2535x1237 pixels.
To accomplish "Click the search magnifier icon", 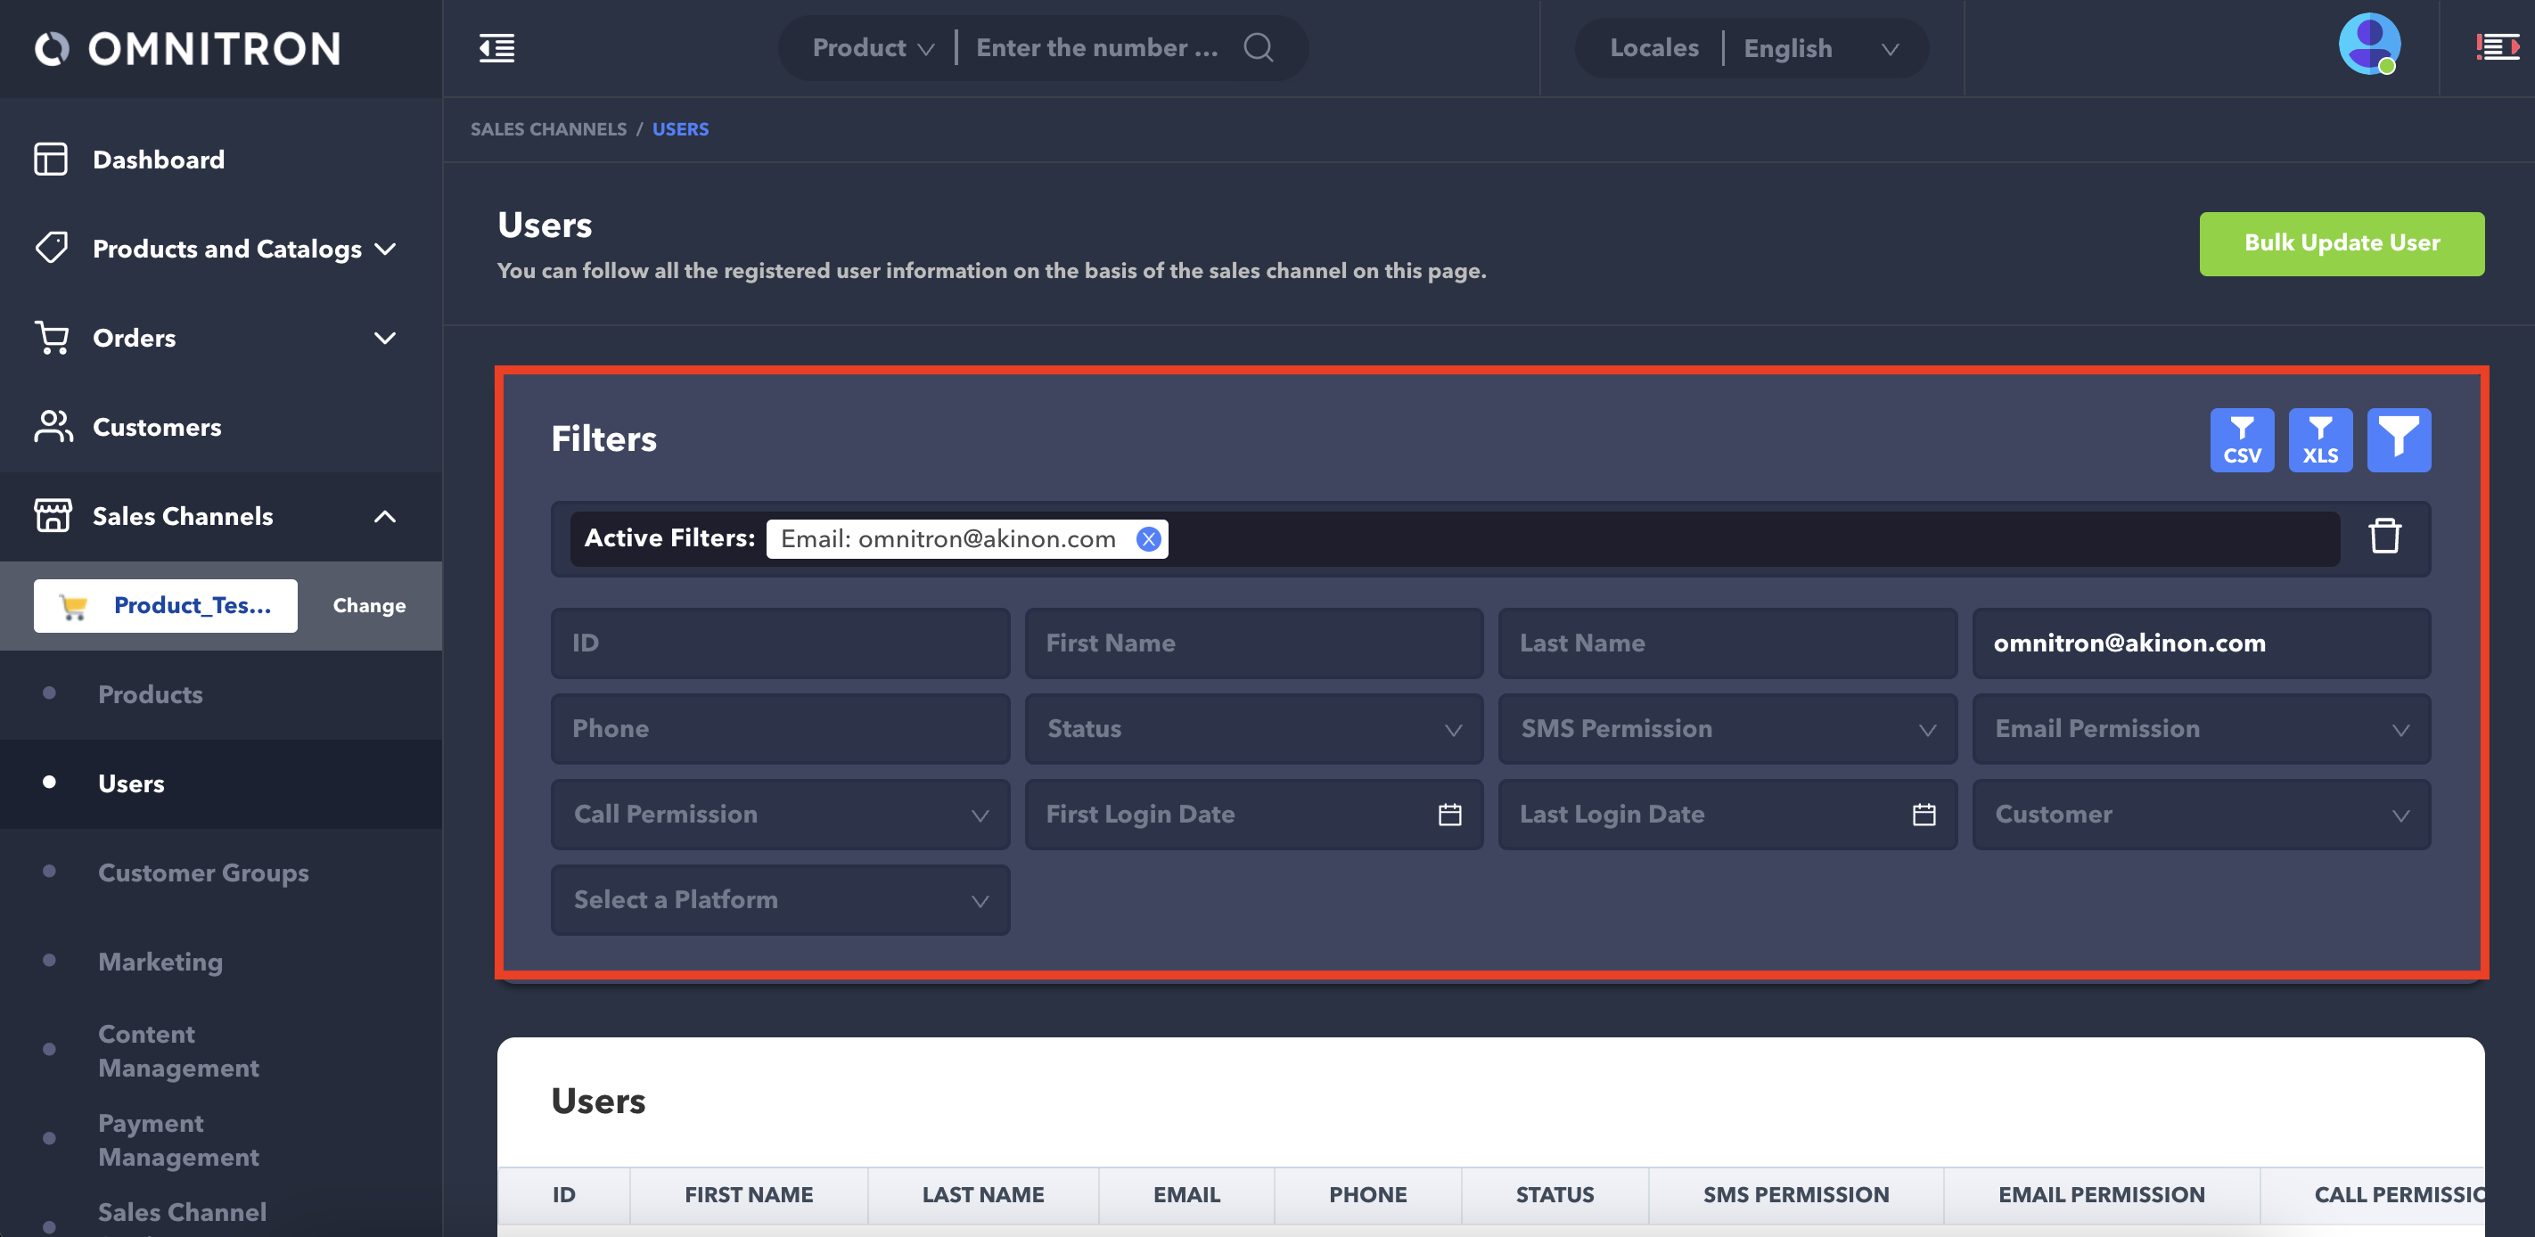I will [x=1258, y=47].
